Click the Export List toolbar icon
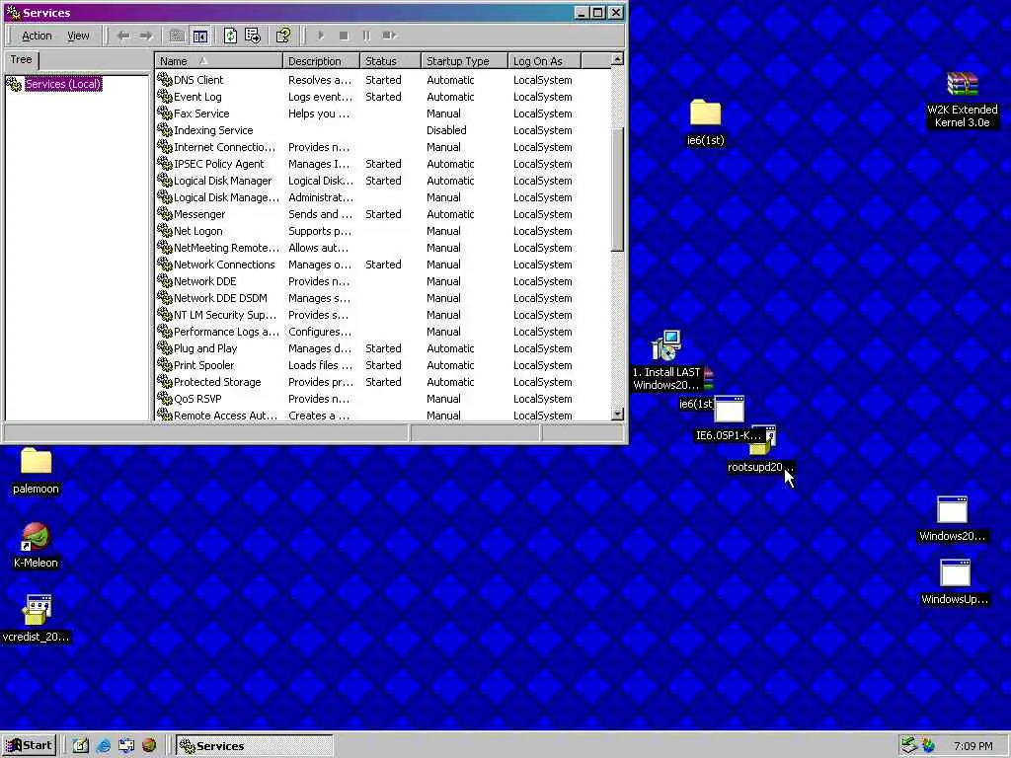The image size is (1011, 758). pyautogui.click(x=253, y=36)
